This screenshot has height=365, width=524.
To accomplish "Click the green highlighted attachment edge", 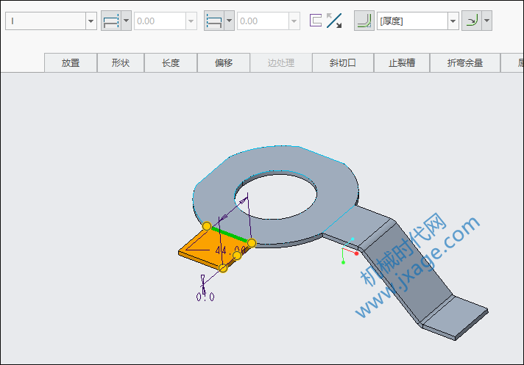I will click(x=230, y=235).
